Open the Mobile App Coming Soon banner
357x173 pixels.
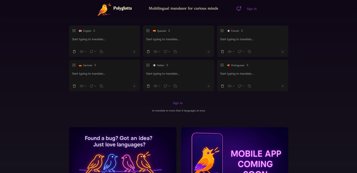(x=235, y=150)
